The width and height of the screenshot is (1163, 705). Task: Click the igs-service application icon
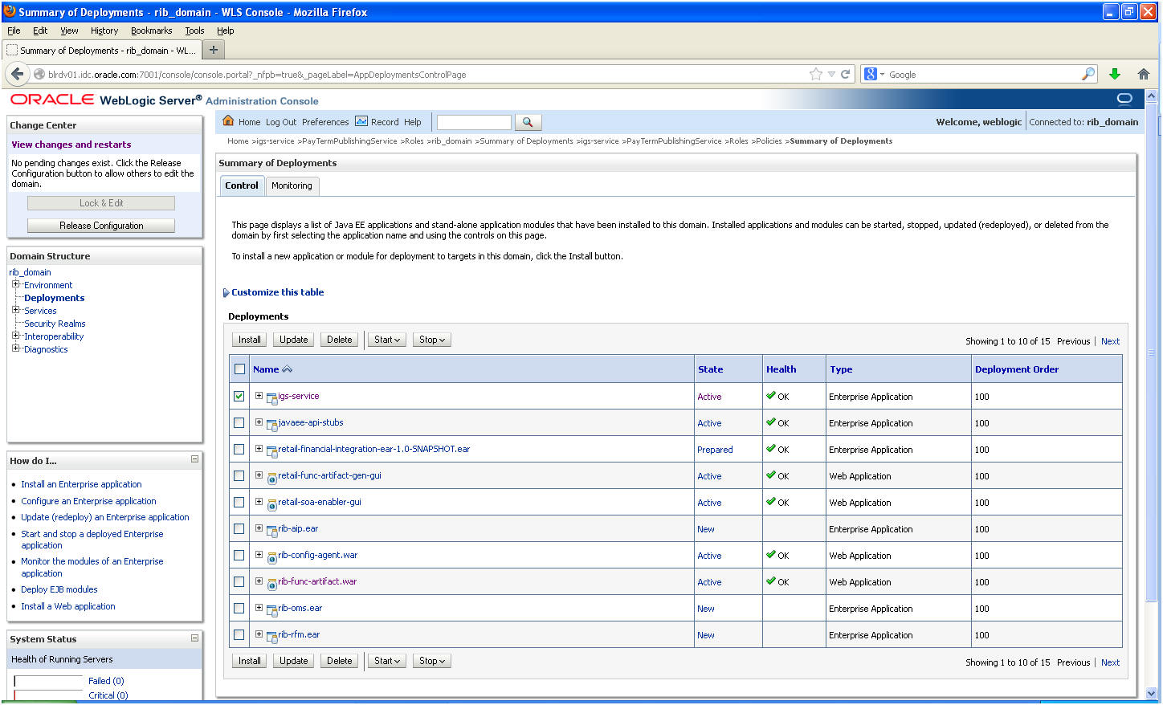pos(271,397)
